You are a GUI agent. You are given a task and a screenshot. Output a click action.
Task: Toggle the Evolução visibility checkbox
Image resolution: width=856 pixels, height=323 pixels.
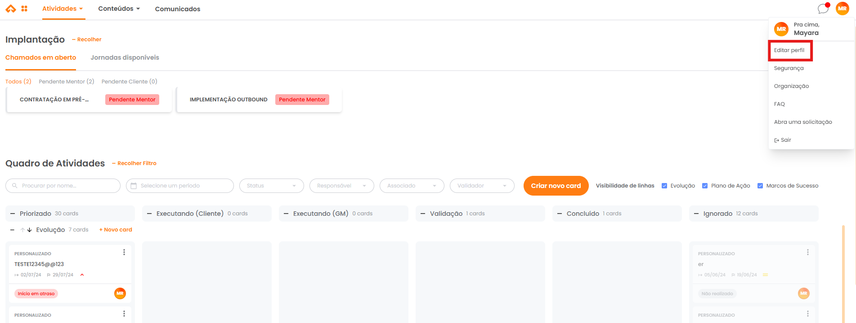[x=664, y=186]
